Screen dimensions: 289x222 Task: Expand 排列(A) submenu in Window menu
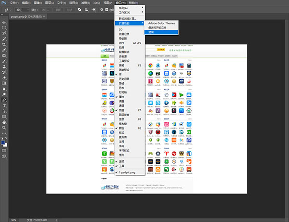(x=130, y=8)
